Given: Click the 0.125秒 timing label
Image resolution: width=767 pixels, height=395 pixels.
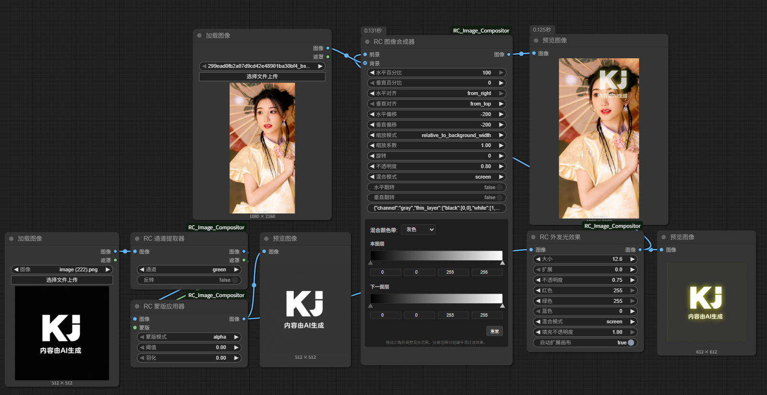Looking at the screenshot, I should pos(542,30).
